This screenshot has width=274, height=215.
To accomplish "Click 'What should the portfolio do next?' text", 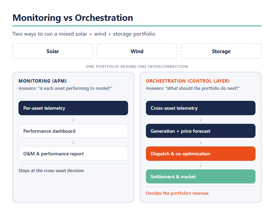I will pos(202,88).
